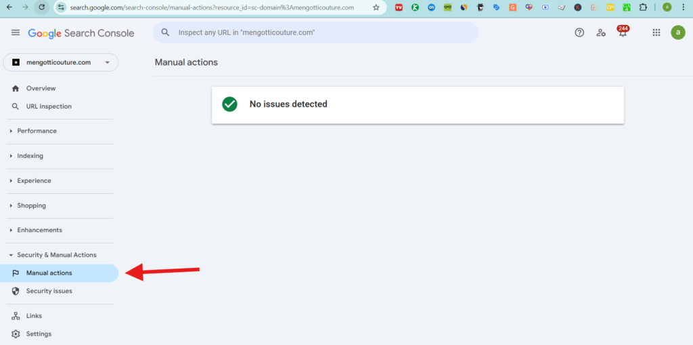The image size is (693, 345).
Task: Open the blue infinity extension icon
Action: [x=431, y=7]
